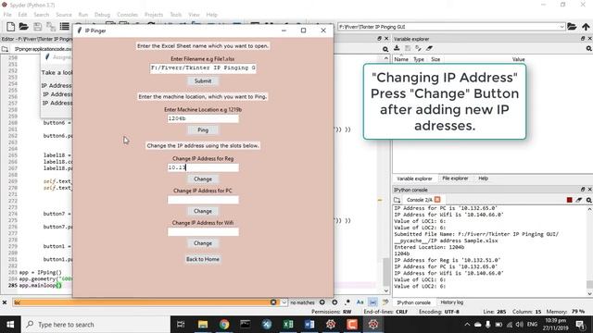The width and height of the screenshot is (593, 333).
Task: Switch to the Variable explorer tab
Action: [414, 179]
